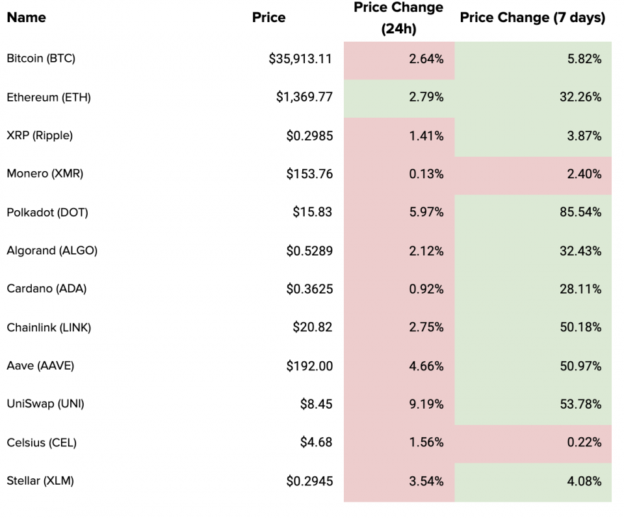Screen dimensions: 624x518
Task: Select the Polkadot (DOT) name
Action: click(x=47, y=212)
